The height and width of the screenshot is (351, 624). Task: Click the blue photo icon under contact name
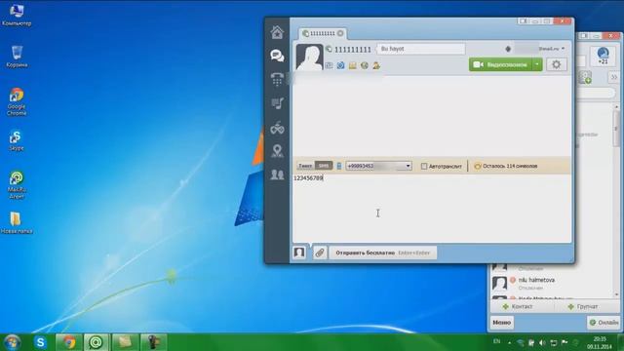pyautogui.click(x=340, y=65)
